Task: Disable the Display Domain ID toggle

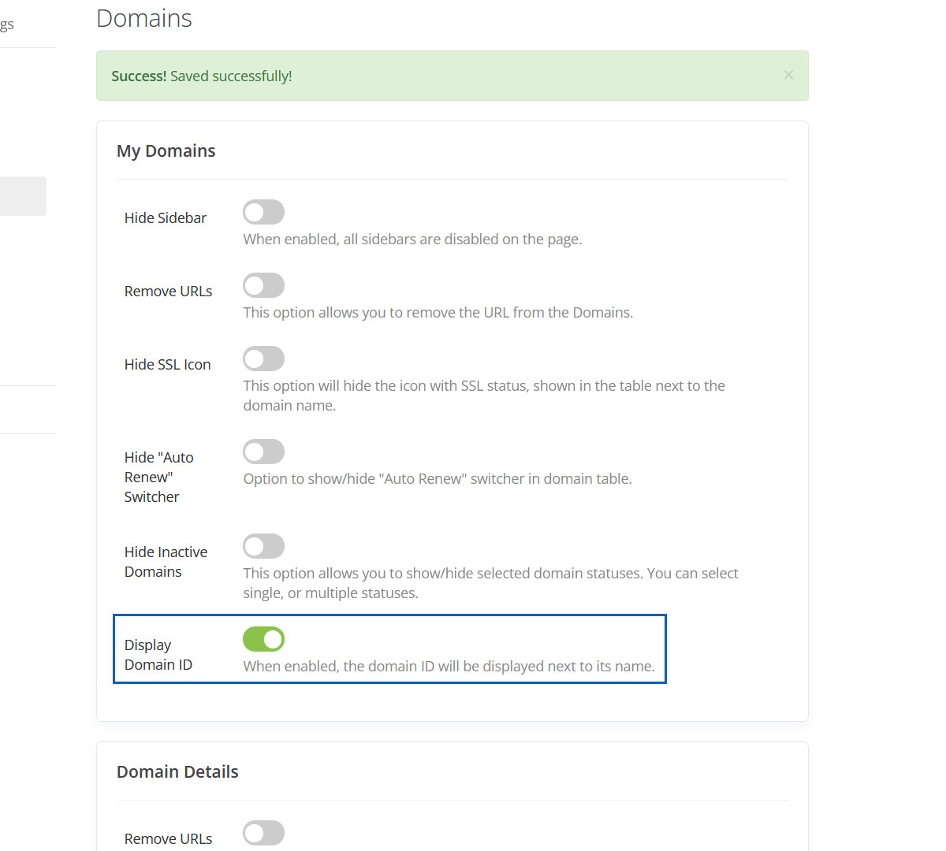Action: point(263,639)
